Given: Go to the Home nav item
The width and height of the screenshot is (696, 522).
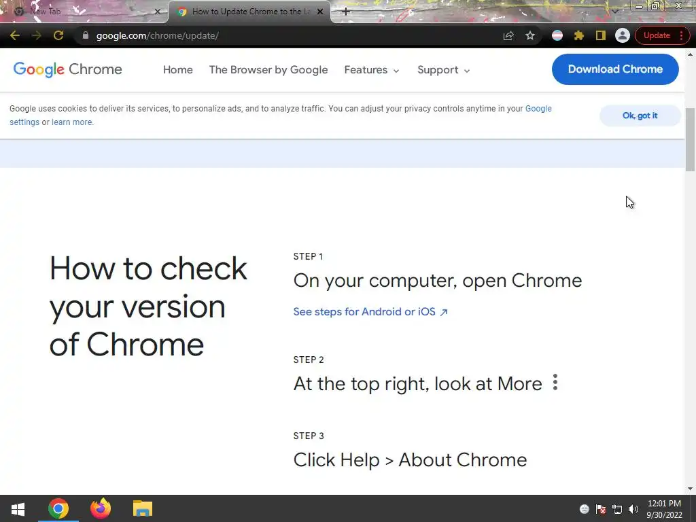Looking at the screenshot, I should tap(178, 70).
